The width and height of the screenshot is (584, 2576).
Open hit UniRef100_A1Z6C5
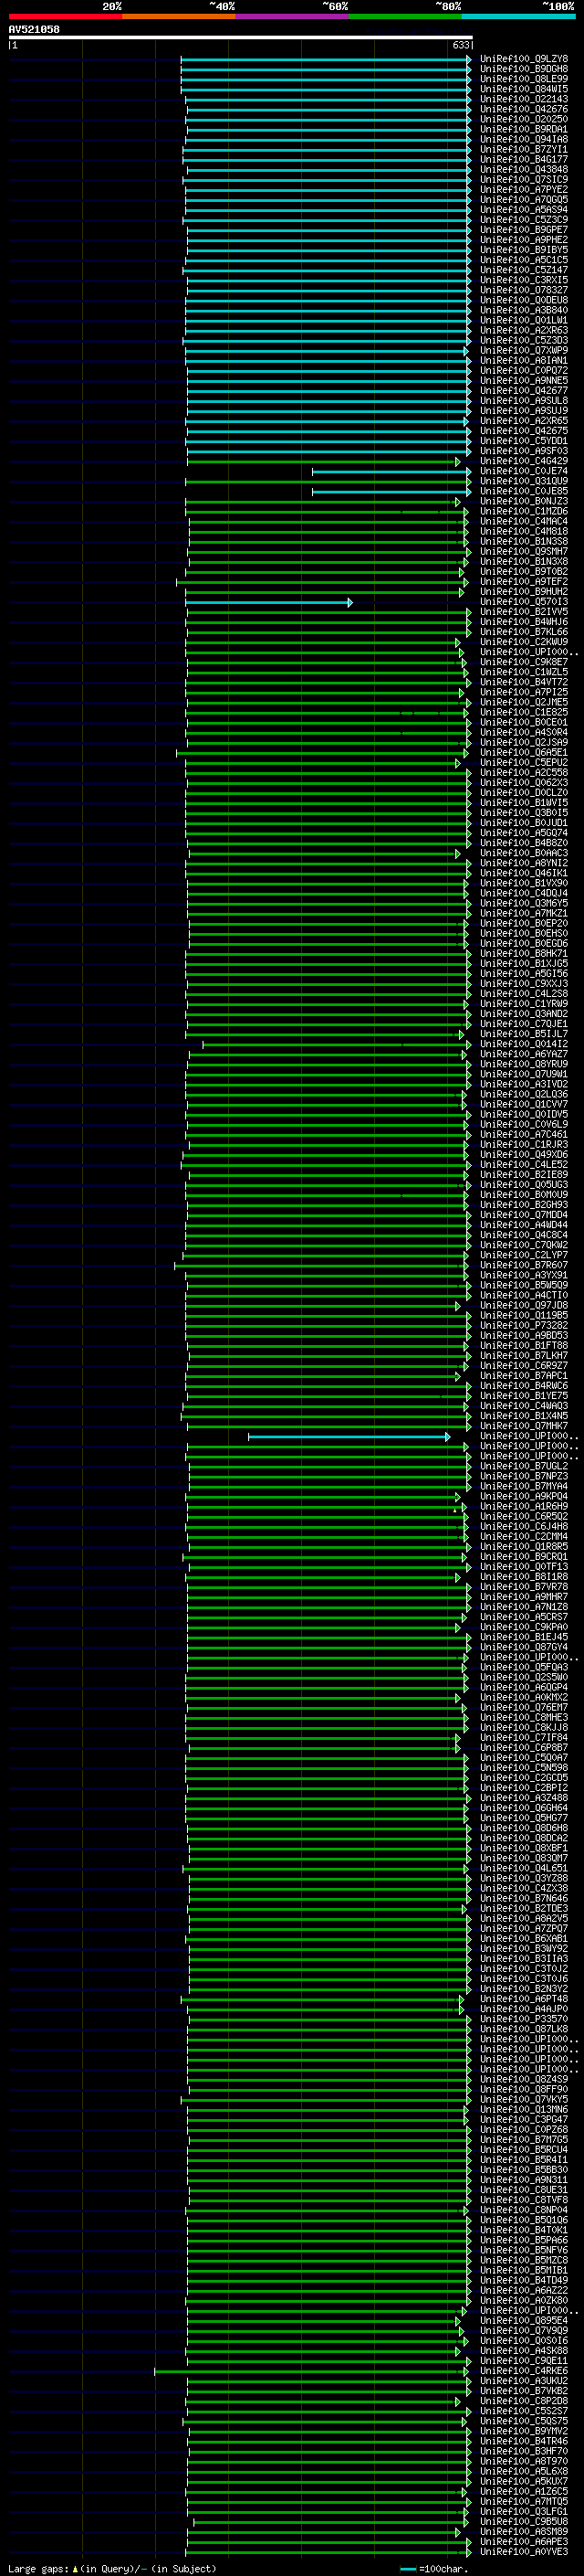click(524, 2491)
